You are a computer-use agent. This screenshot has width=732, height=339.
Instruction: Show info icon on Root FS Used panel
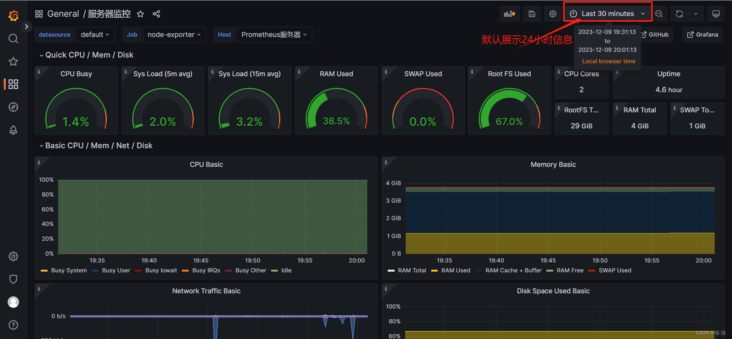(x=472, y=71)
